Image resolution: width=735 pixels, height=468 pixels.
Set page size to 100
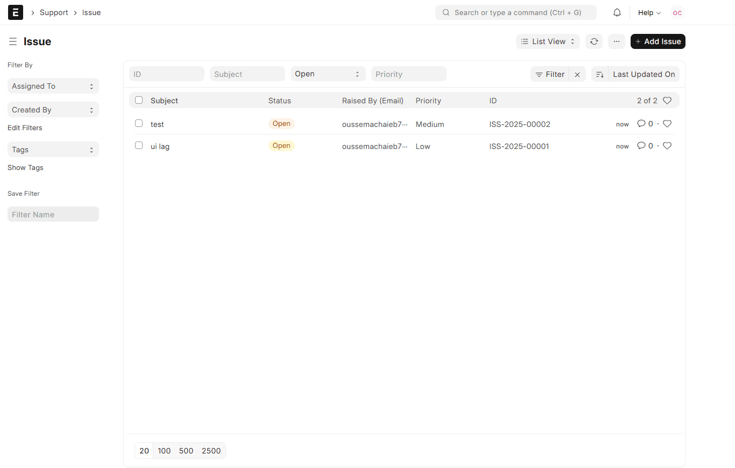click(164, 451)
